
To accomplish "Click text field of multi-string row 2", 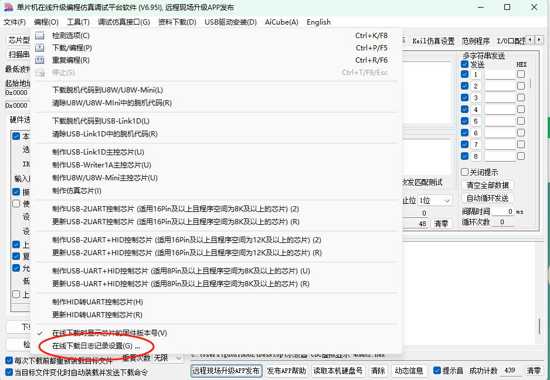I will coord(500,86).
